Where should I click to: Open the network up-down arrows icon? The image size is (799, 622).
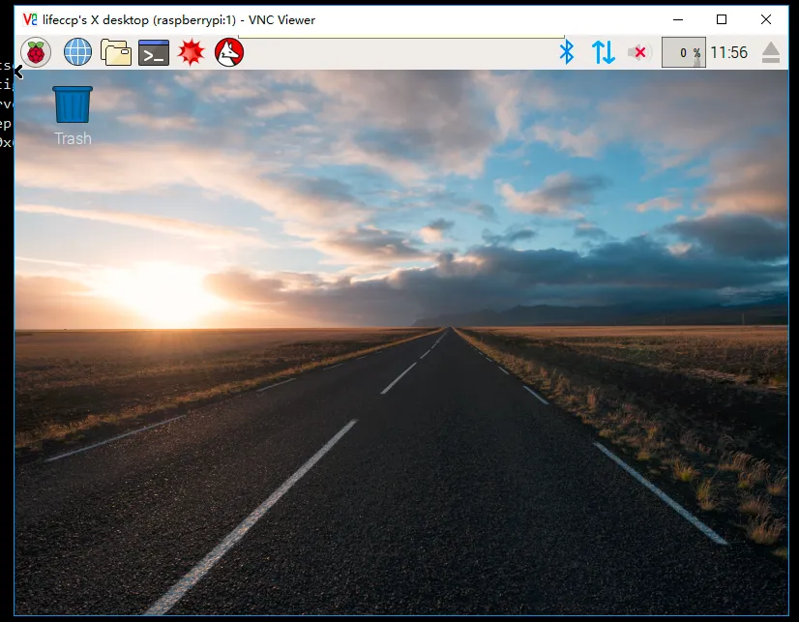[604, 52]
